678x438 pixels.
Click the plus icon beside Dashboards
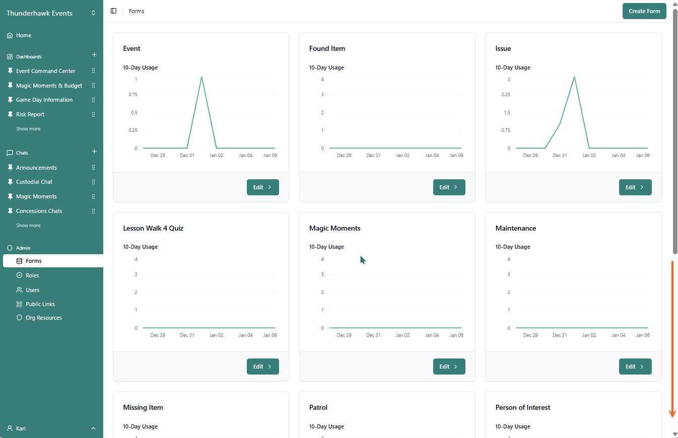click(x=94, y=55)
